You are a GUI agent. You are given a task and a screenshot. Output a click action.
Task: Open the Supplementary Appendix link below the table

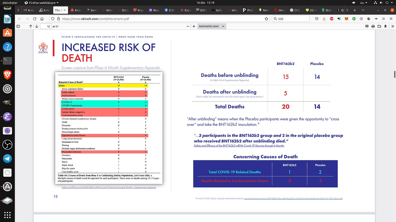[x=109, y=187]
